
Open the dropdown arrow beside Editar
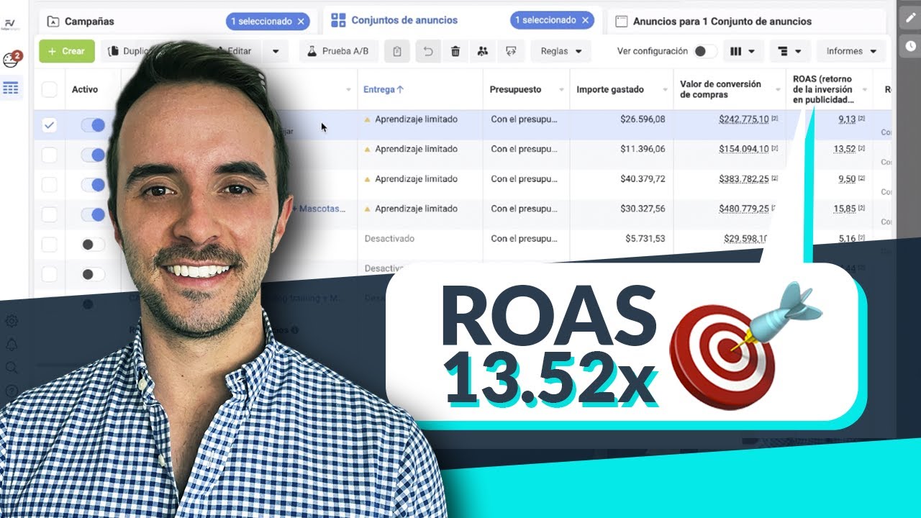[x=276, y=51]
